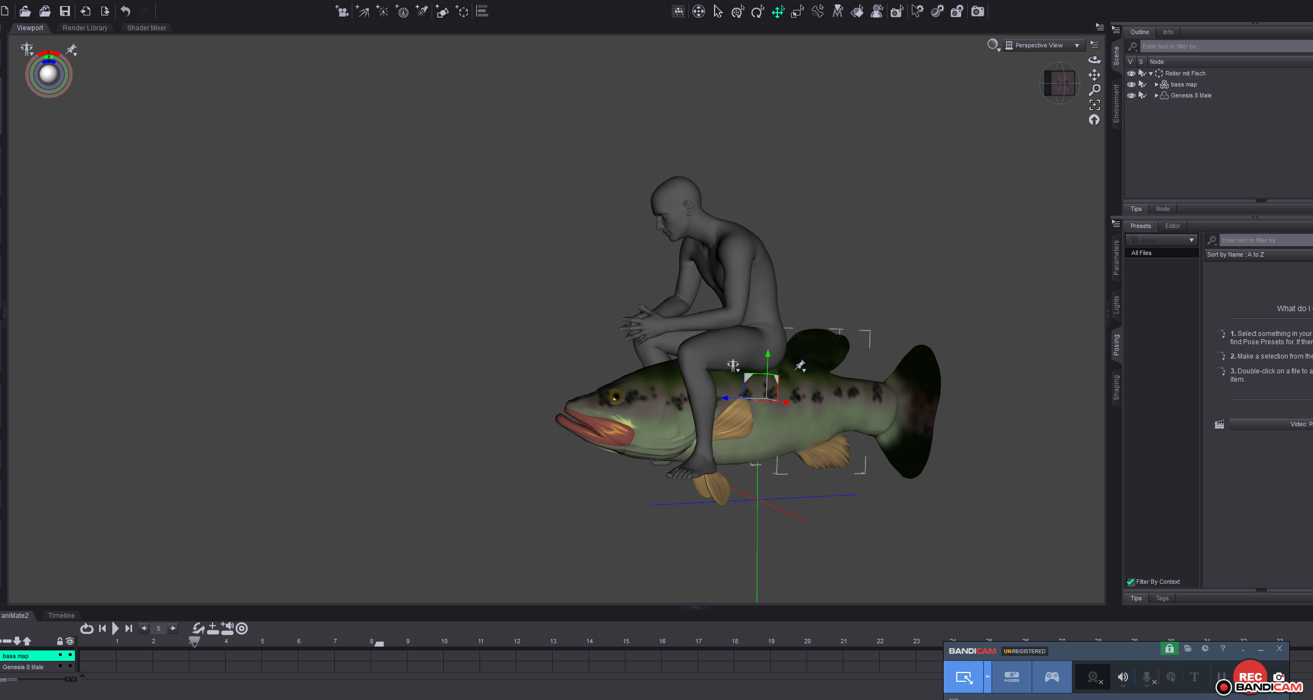This screenshot has height=700, width=1313.
Task: Select the Universal transform tool
Action: point(738,11)
